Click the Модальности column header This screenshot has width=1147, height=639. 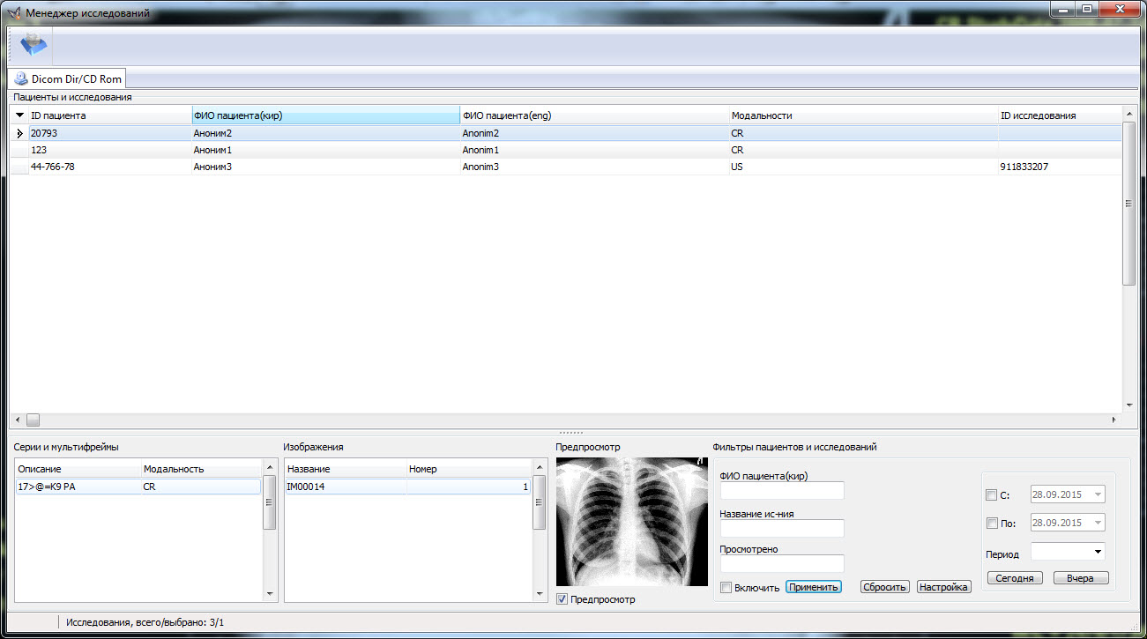(x=863, y=115)
